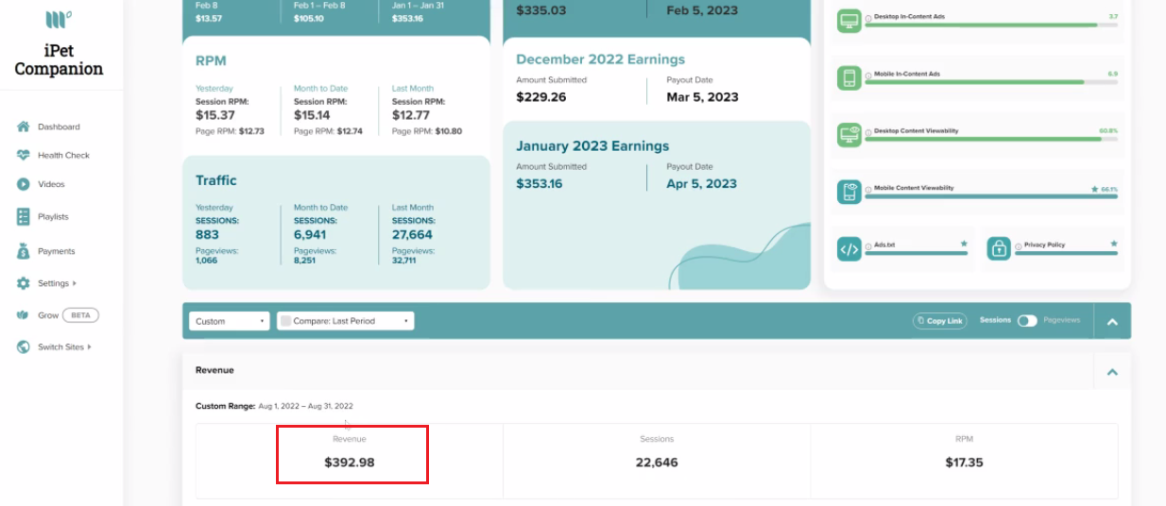The image size is (1166, 506).
Task: Collapse the Revenue section chevron
Action: coord(1112,372)
